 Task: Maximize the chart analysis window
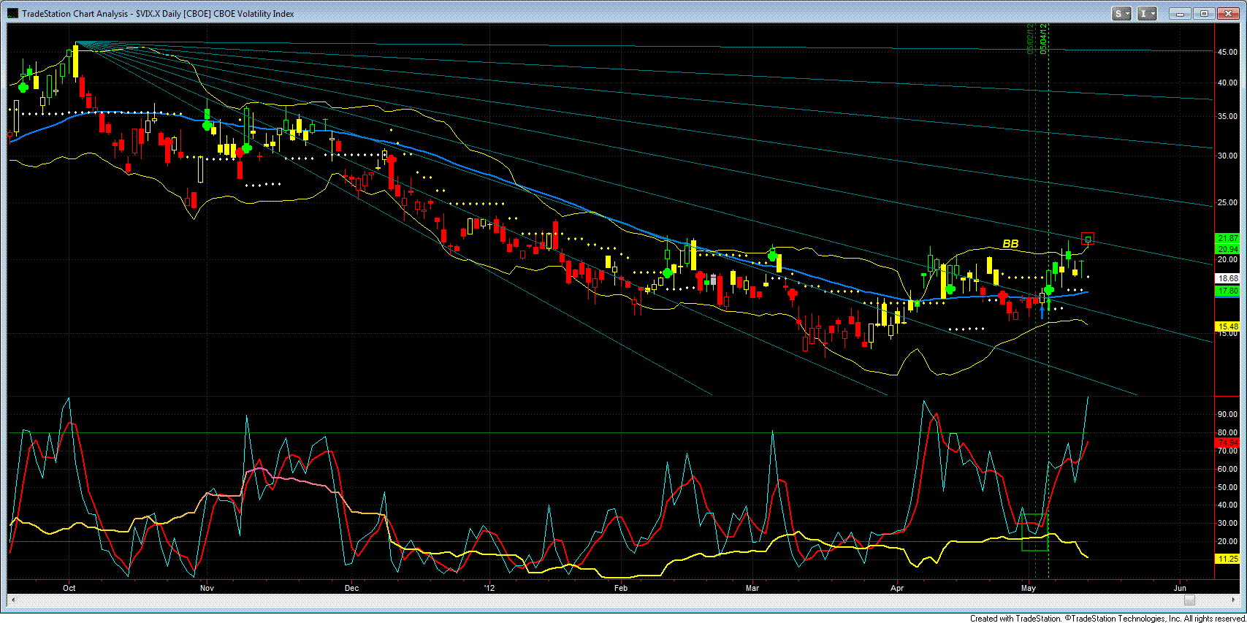(x=1205, y=13)
